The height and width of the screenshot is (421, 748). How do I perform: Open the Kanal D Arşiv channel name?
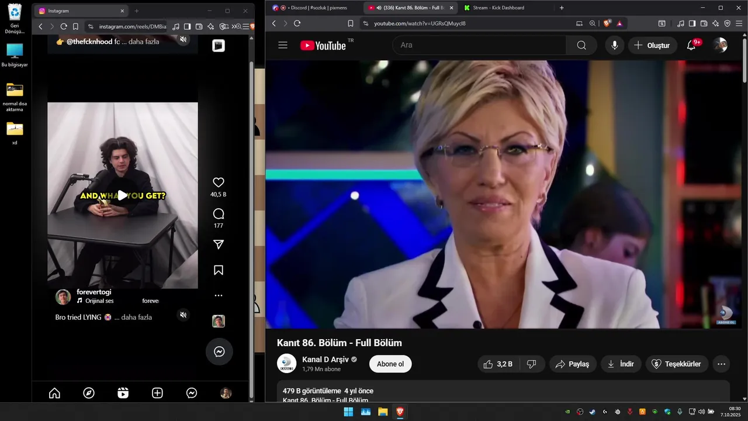[x=325, y=359]
